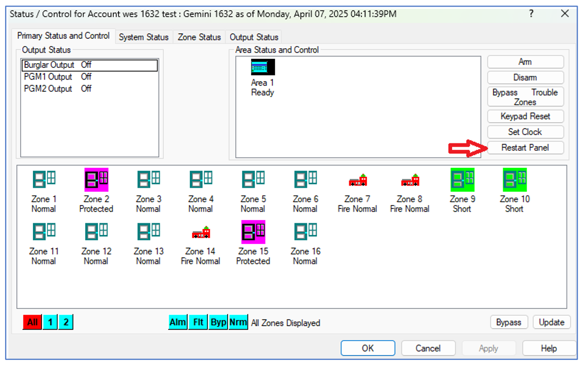Click the Zone 14 Fire Normal icon
This screenshot has width=583, height=365.
point(200,232)
